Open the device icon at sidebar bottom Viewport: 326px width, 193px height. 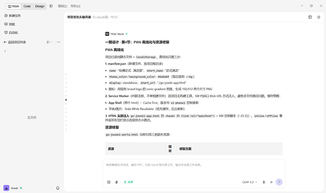click(x=58, y=188)
